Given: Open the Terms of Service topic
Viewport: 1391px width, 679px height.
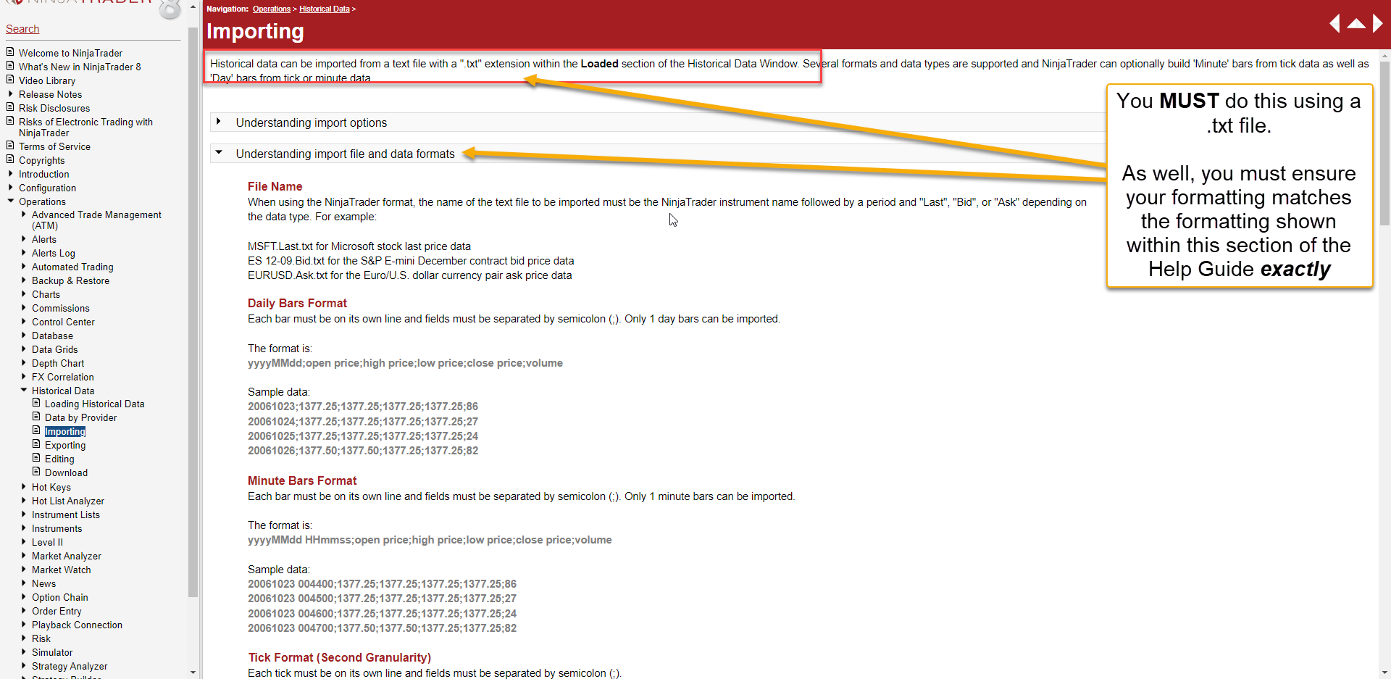Looking at the screenshot, I should (x=54, y=146).
